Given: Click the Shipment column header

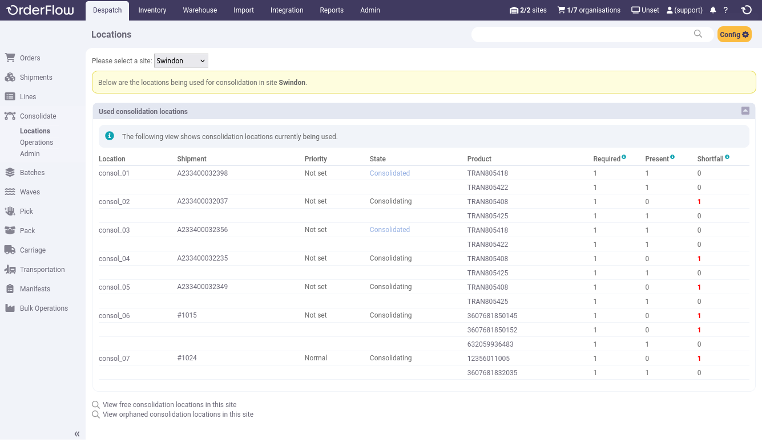Looking at the screenshot, I should click(x=192, y=159).
